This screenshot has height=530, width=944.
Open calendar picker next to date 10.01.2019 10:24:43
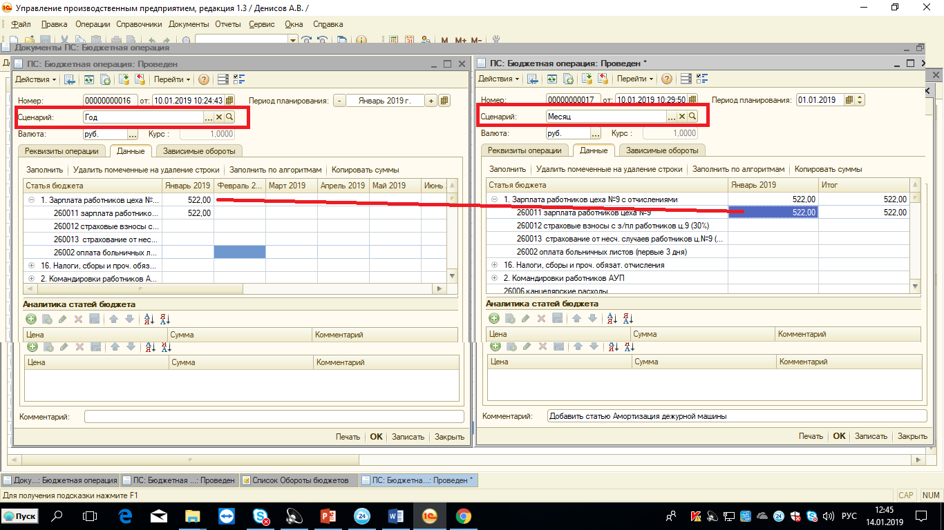229,100
